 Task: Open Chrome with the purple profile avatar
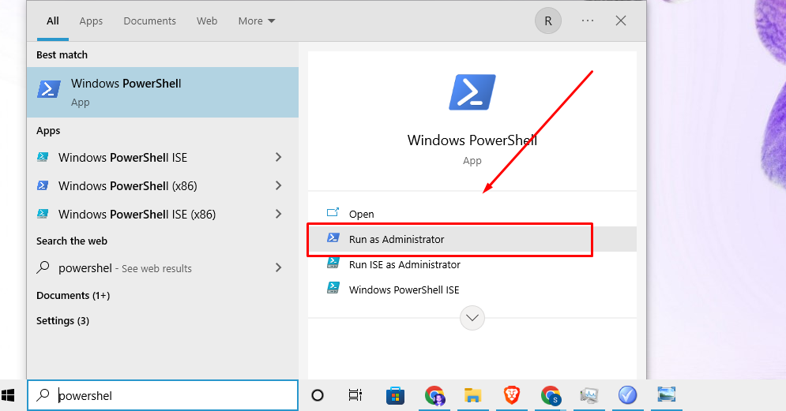click(434, 395)
